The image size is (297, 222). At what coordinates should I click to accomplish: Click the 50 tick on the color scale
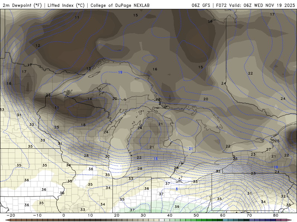click(x=196, y=215)
